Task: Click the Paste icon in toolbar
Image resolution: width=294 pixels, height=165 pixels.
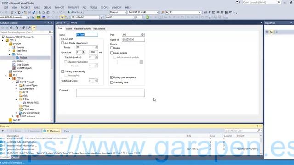Action: [48, 12]
